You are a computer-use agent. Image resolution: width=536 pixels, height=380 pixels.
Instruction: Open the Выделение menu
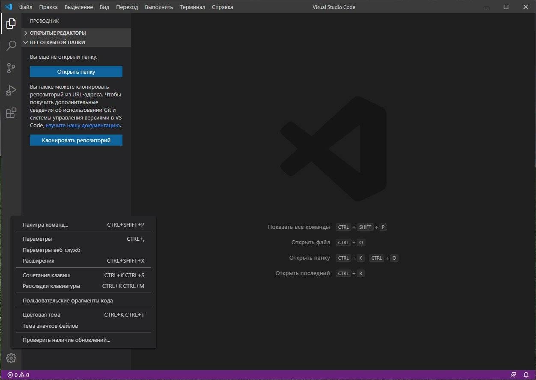pos(79,7)
